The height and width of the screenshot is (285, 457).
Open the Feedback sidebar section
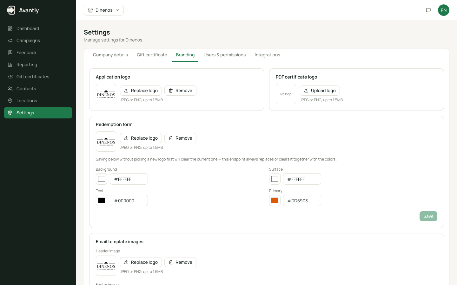tap(38, 53)
